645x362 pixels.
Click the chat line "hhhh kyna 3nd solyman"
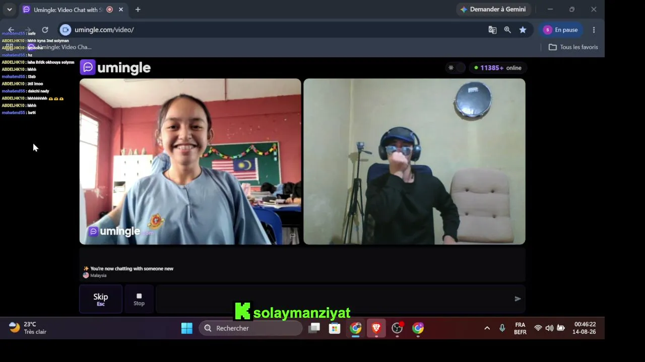(x=48, y=41)
